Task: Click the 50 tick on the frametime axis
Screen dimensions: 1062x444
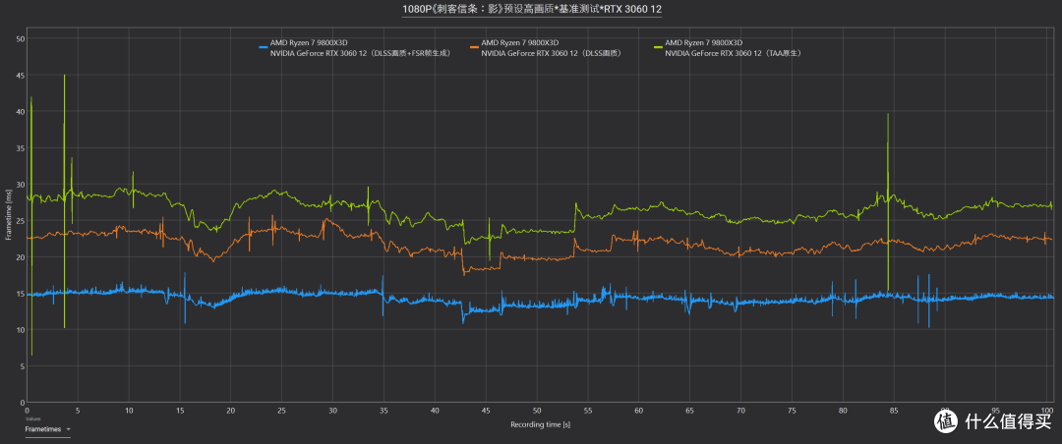Action: [x=21, y=38]
